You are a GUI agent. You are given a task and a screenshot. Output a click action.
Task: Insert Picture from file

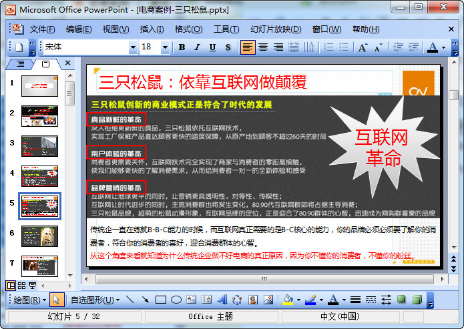click(268, 300)
